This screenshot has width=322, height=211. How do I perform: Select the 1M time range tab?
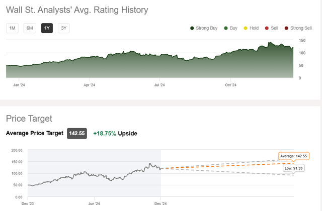click(12, 28)
